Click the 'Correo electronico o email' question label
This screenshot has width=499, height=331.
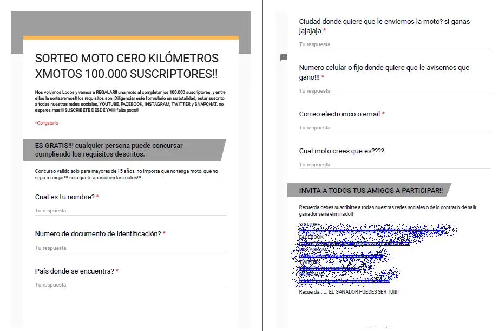click(x=339, y=114)
